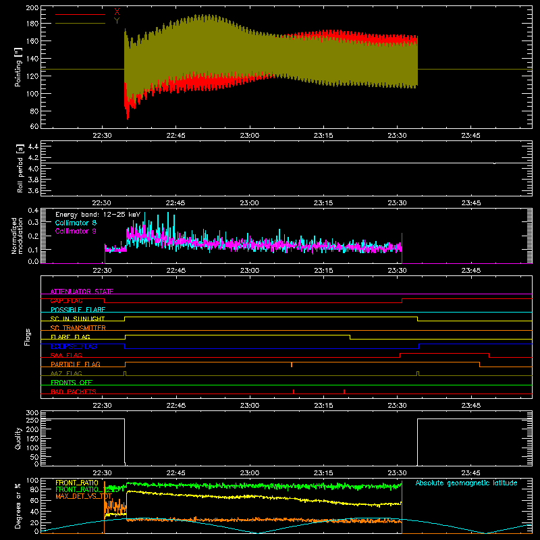Screen dimensions: 540x540
Task: Click the SC_IN_SUNLIGHT flag label
Action: click(78, 319)
